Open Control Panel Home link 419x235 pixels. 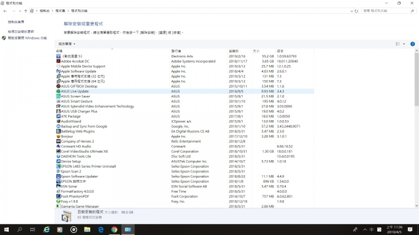click(16, 22)
